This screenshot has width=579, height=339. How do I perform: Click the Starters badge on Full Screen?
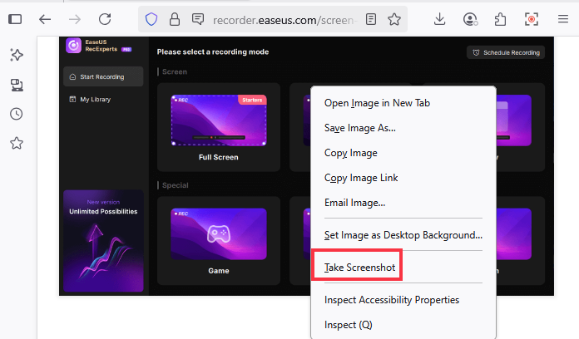(x=252, y=100)
